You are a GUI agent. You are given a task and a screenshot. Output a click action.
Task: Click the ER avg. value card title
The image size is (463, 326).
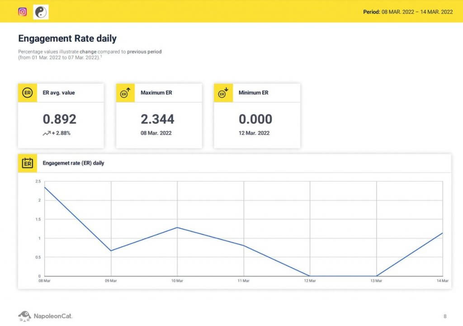coord(59,93)
